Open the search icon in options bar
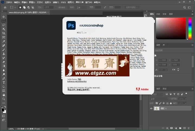This screenshot has width=195, height=131. point(184,8)
